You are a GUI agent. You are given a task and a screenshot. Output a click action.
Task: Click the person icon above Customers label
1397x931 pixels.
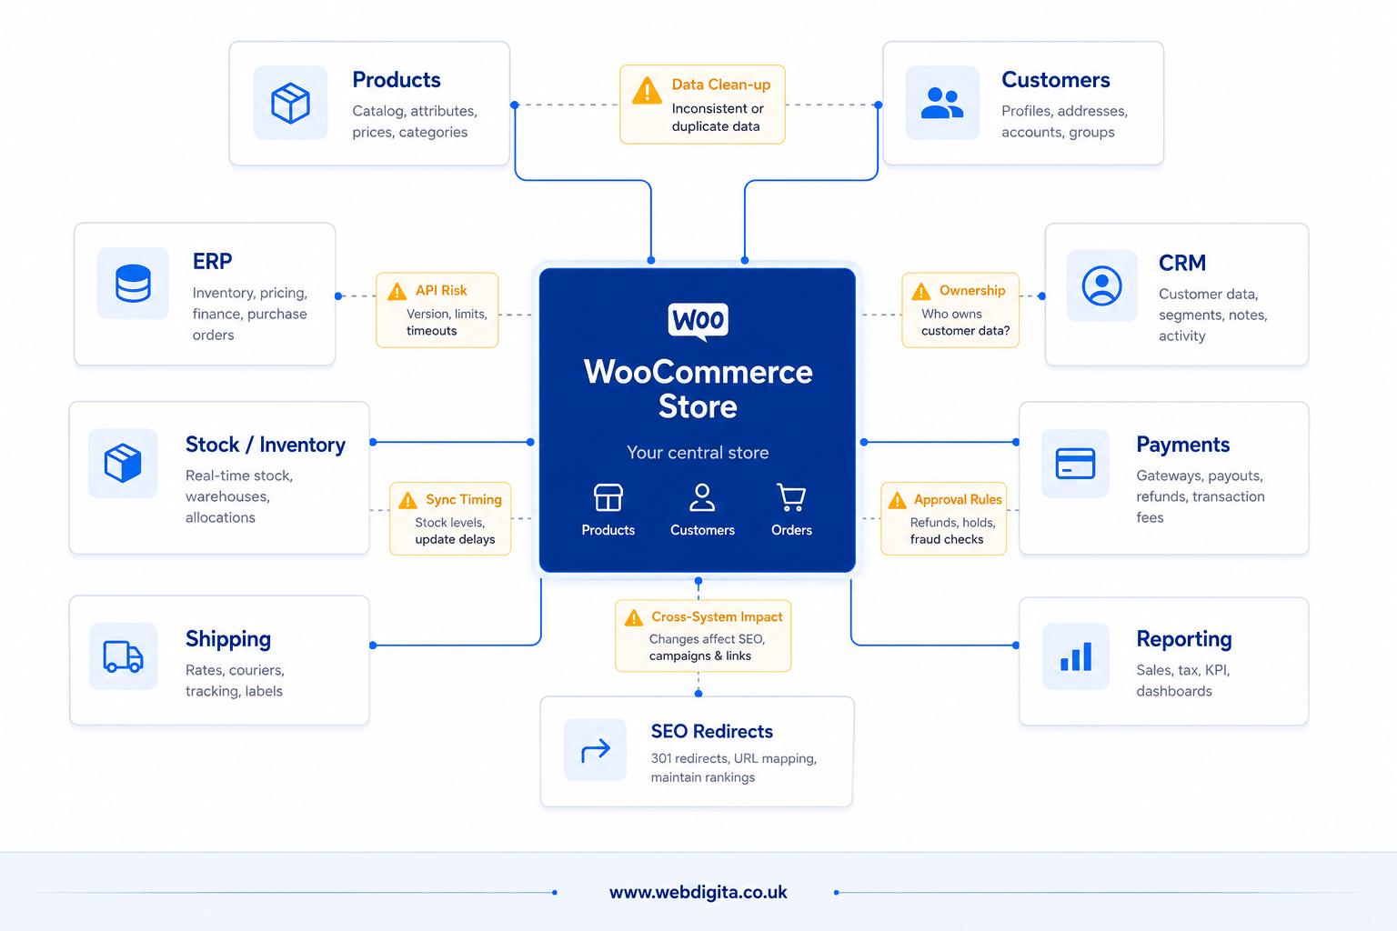tap(702, 497)
